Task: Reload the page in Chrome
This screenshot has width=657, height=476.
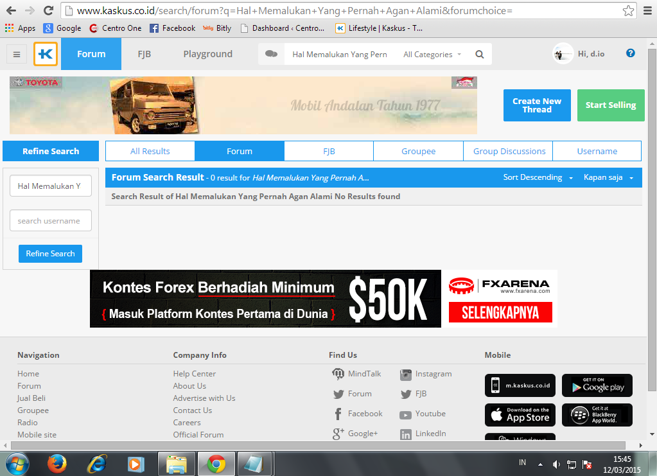Action: click(x=48, y=11)
